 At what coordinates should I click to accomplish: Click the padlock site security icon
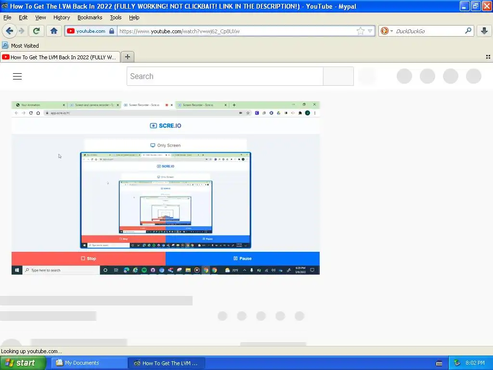[112, 31]
